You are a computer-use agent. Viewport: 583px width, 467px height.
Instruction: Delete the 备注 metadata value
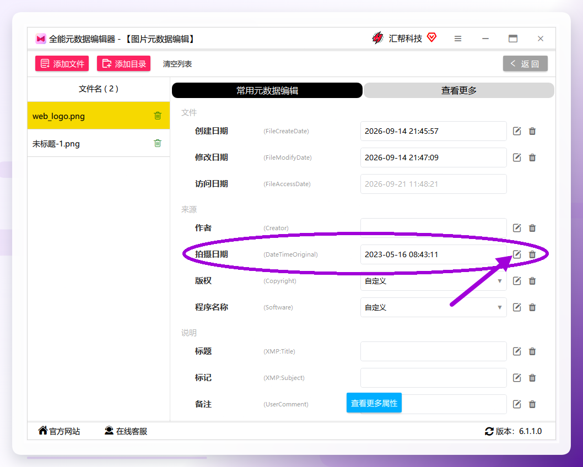tap(532, 404)
